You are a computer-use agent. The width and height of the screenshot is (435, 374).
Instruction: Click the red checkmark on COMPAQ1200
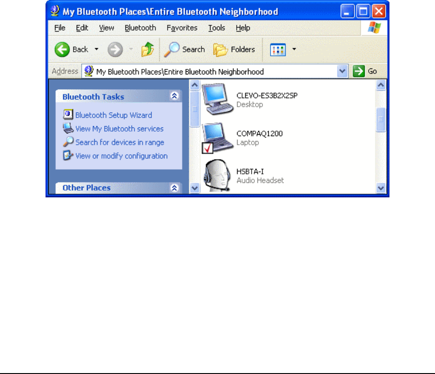[x=207, y=148]
